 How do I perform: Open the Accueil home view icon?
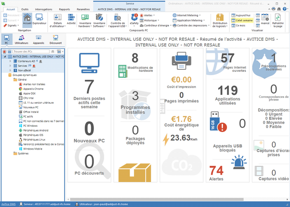pyautogui.click(x=27, y=19)
